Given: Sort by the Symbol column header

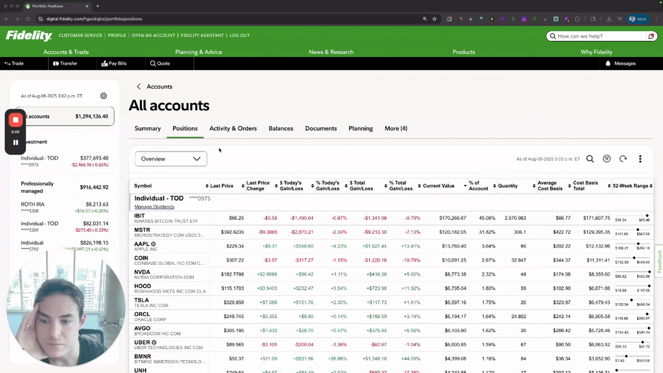Looking at the screenshot, I should [x=170, y=186].
